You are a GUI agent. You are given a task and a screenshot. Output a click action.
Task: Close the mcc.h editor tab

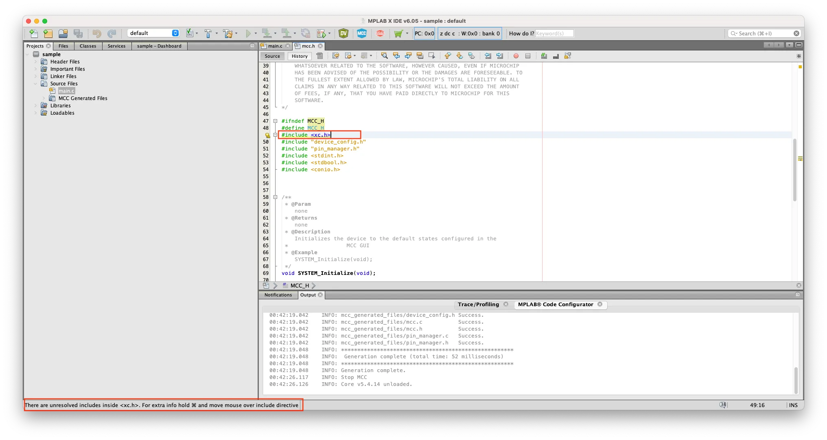320,46
